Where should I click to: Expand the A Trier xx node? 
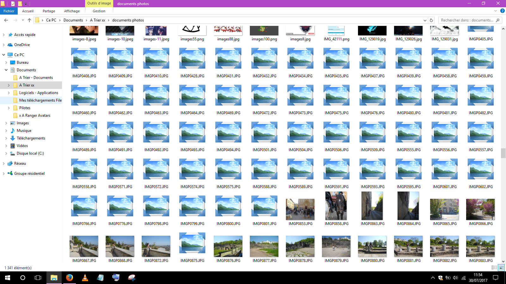[9, 85]
